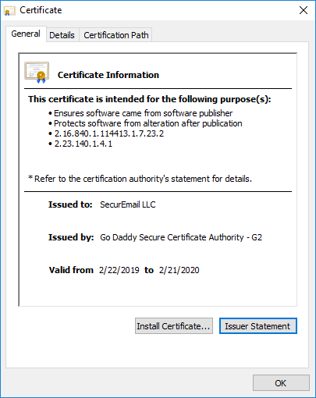Viewport: 316px width, 398px height.
Task: Click 'Ensures software came from software publisher'
Action: (x=143, y=113)
